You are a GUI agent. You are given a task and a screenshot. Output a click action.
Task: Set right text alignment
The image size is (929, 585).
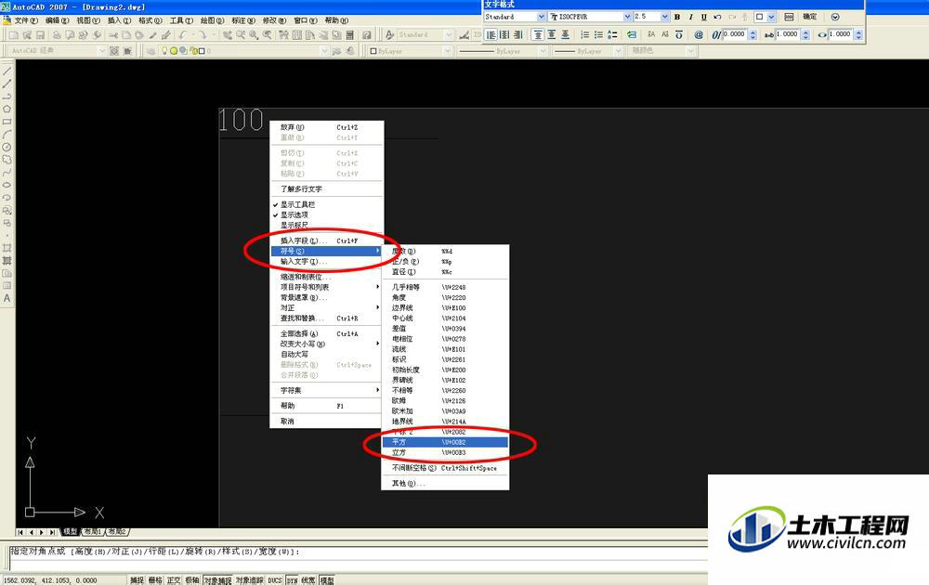[517, 35]
